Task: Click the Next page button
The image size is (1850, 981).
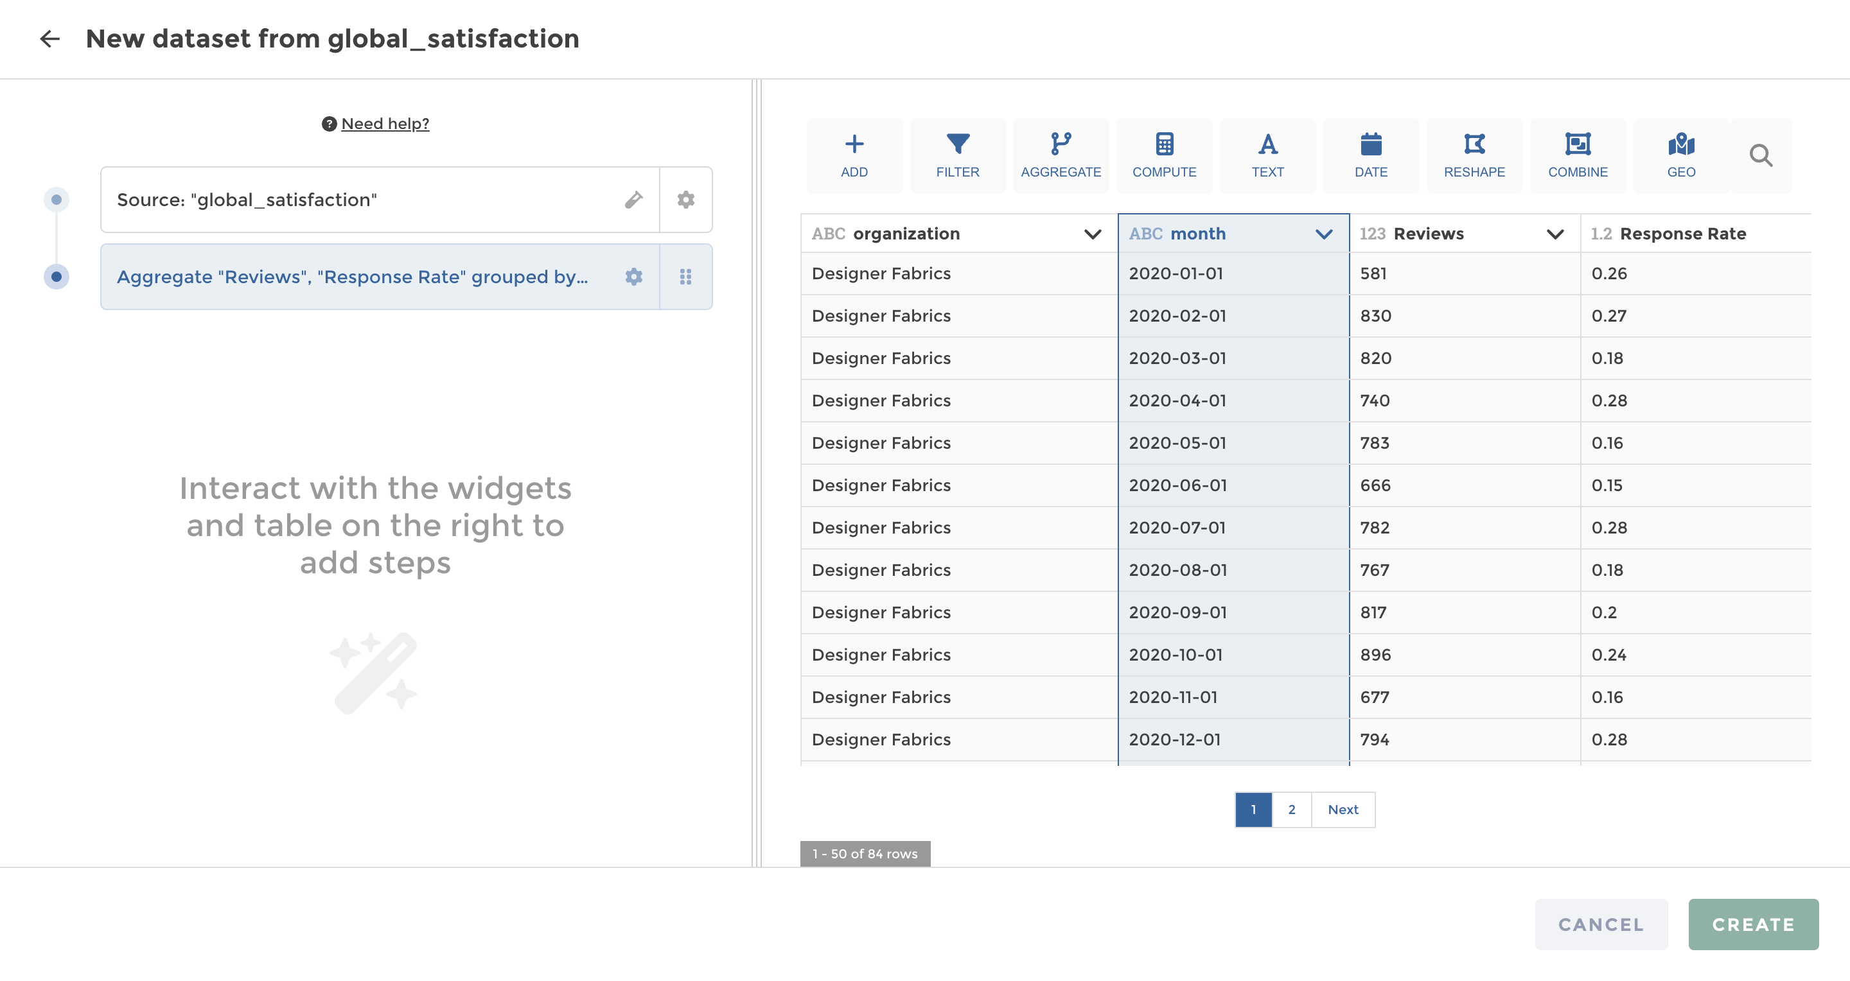Action: [1343, 810]
